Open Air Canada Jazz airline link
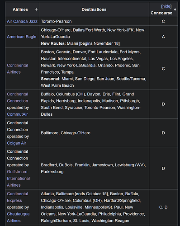180x226 pixels. (x=22, y=21)
